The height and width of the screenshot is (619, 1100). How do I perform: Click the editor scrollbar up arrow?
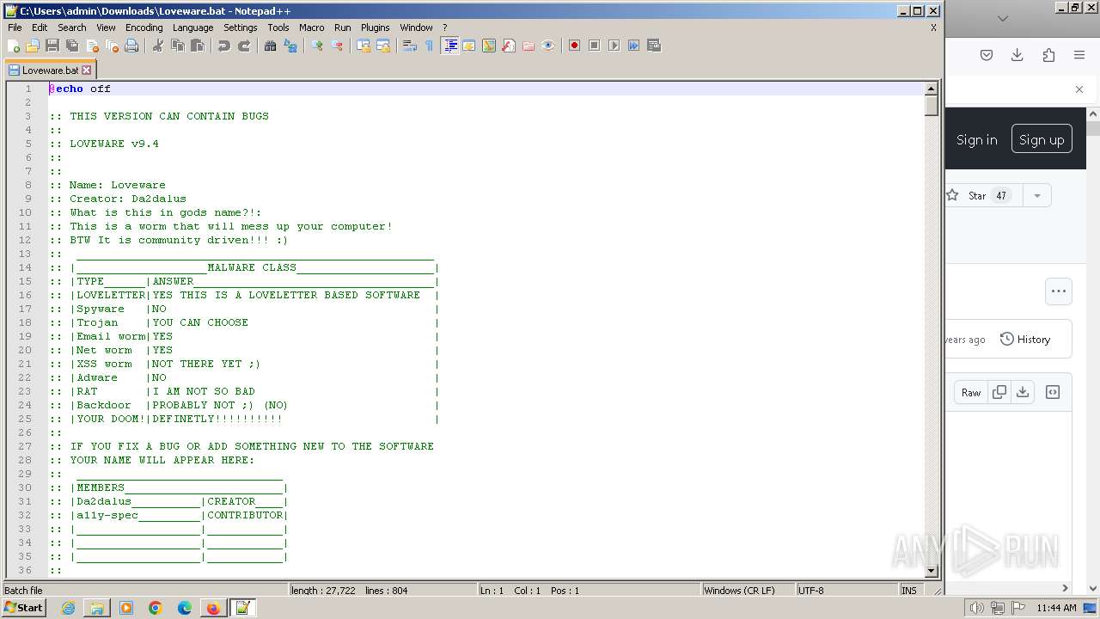(931, 89)
